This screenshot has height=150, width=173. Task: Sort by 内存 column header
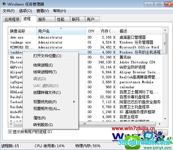coord(107,31)
